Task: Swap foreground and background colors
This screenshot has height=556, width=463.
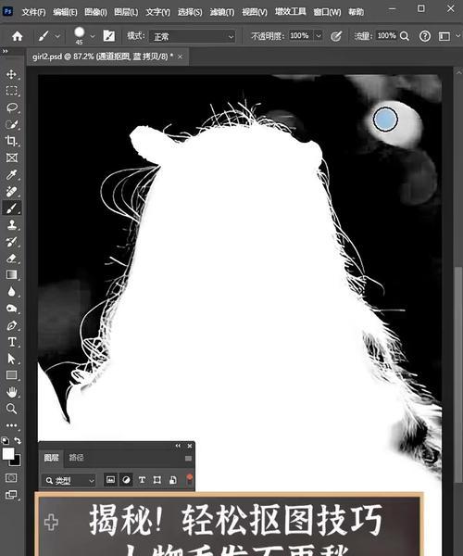Action: 18,440
